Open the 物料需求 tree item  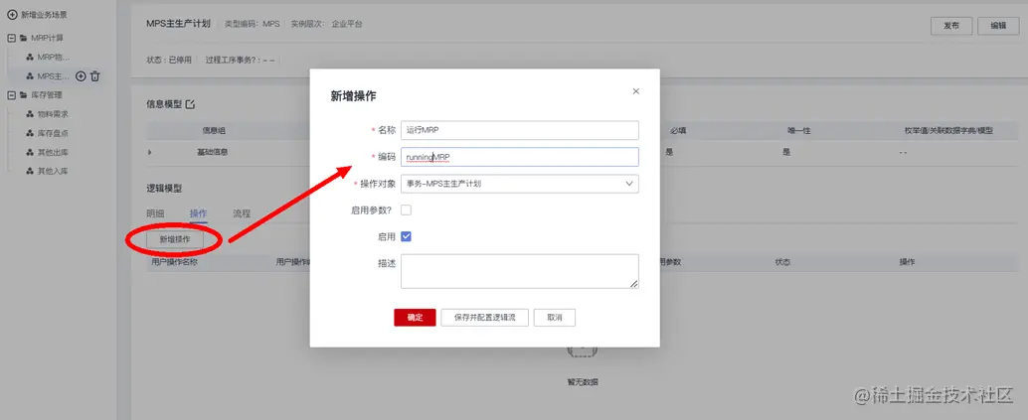tap(53, 114)
